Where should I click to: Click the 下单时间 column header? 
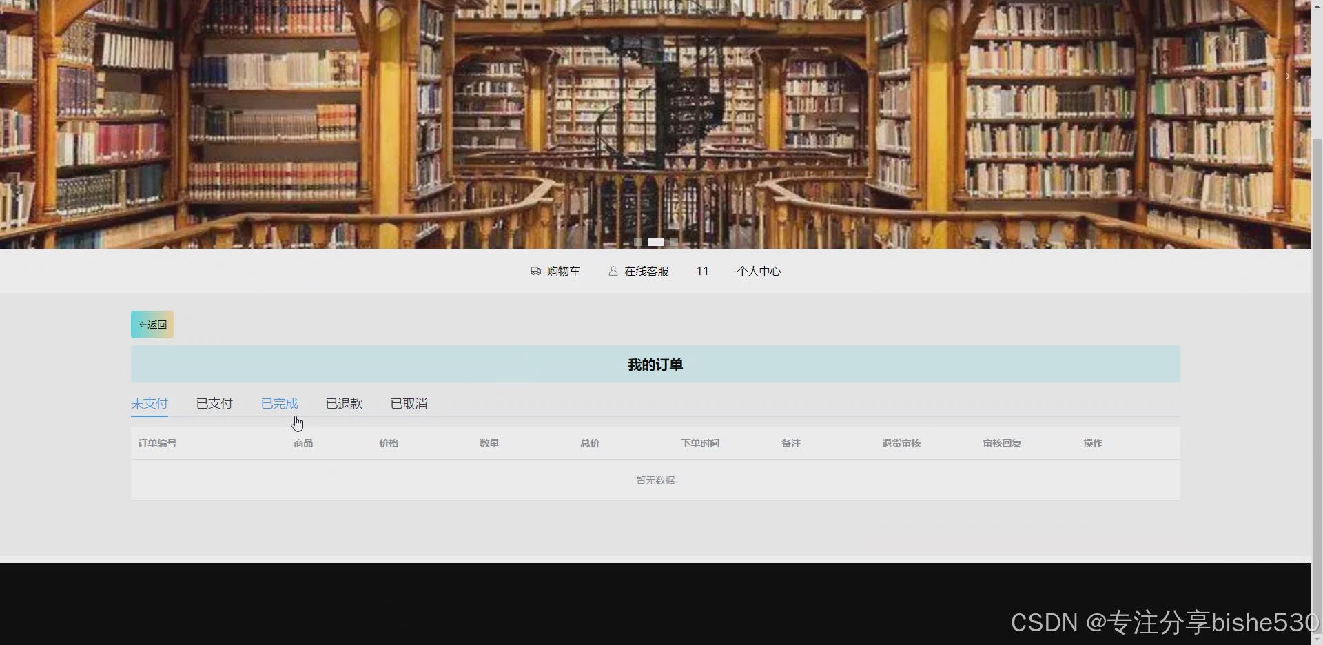700,443
